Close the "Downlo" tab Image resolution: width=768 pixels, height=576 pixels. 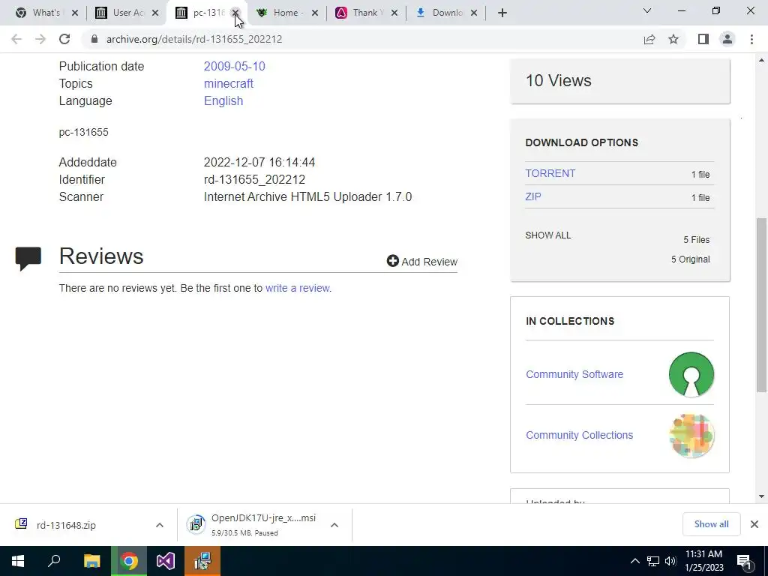tap(474, 13)
